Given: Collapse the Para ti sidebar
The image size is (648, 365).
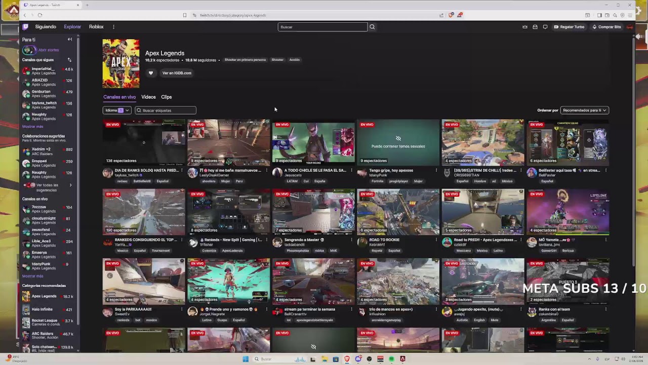Looking at the screenshot, I should (x=70, y=40).
